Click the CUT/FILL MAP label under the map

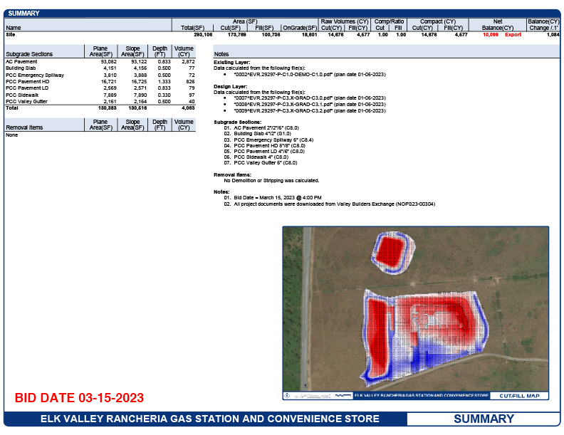tap(519, 395)
